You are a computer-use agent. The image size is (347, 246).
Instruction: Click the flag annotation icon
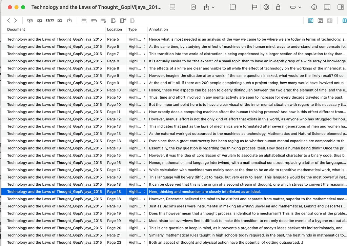tap(254, 7)
